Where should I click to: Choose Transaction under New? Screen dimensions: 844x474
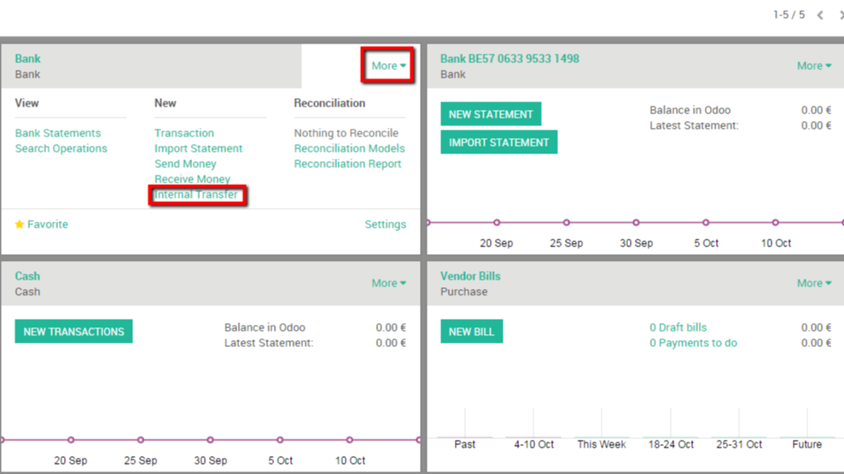(184, 133)
